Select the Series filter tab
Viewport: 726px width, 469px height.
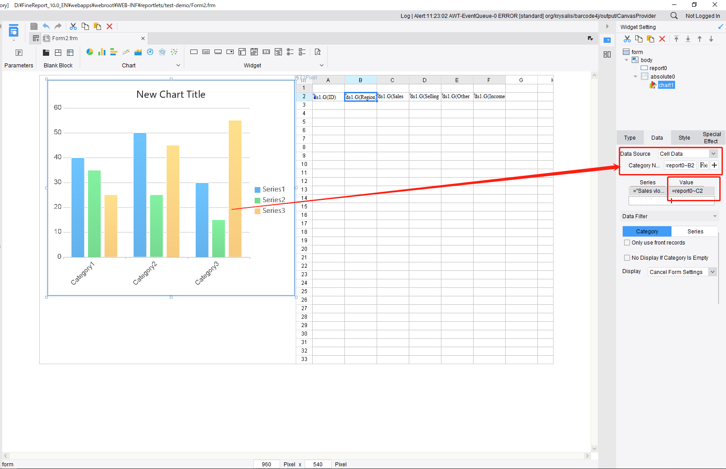click(x=695, y=232)
